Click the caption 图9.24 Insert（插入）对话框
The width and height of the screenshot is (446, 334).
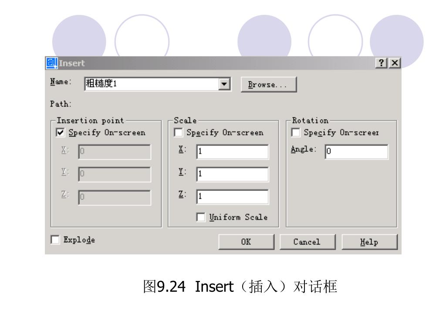tap(240, 286)
